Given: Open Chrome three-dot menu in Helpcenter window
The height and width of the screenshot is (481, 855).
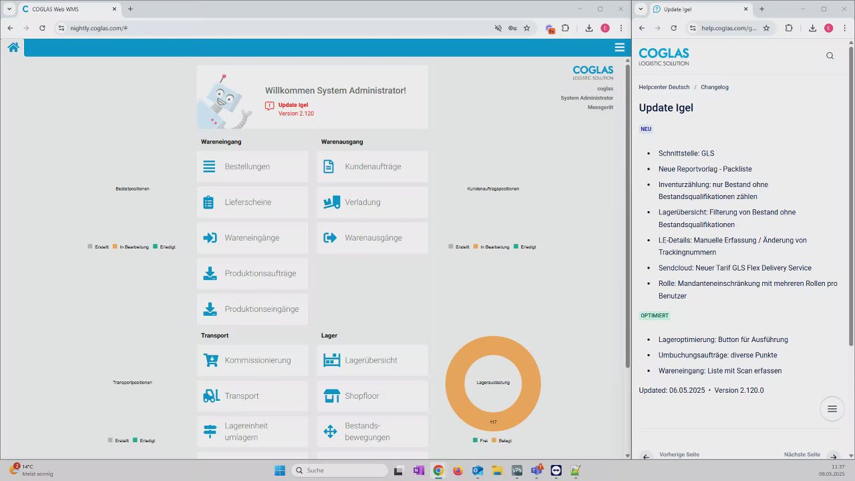Looking at the screenshot, I should pos(845,28).
